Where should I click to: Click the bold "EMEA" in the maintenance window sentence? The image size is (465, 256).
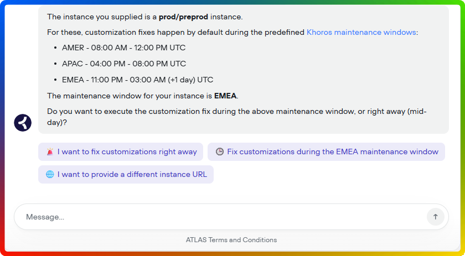pos(225,96)
